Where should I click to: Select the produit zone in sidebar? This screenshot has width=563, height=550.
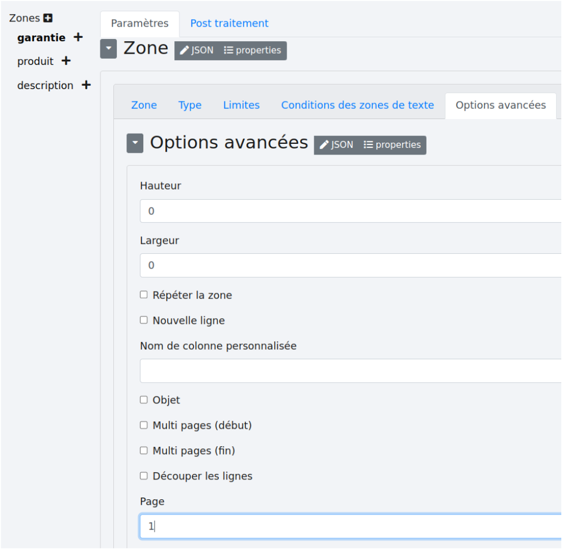(36, 61)
